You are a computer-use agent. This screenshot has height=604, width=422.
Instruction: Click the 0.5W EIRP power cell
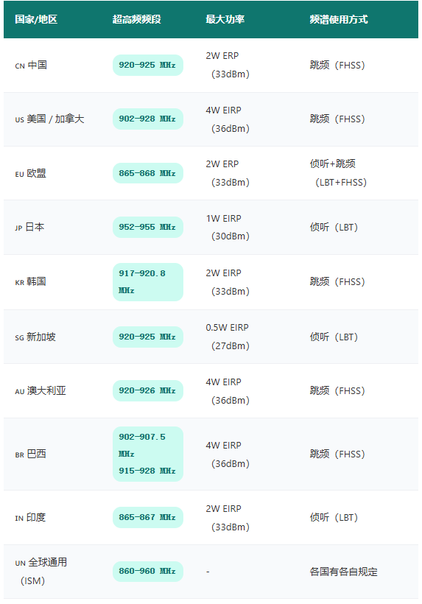point(228,337)
